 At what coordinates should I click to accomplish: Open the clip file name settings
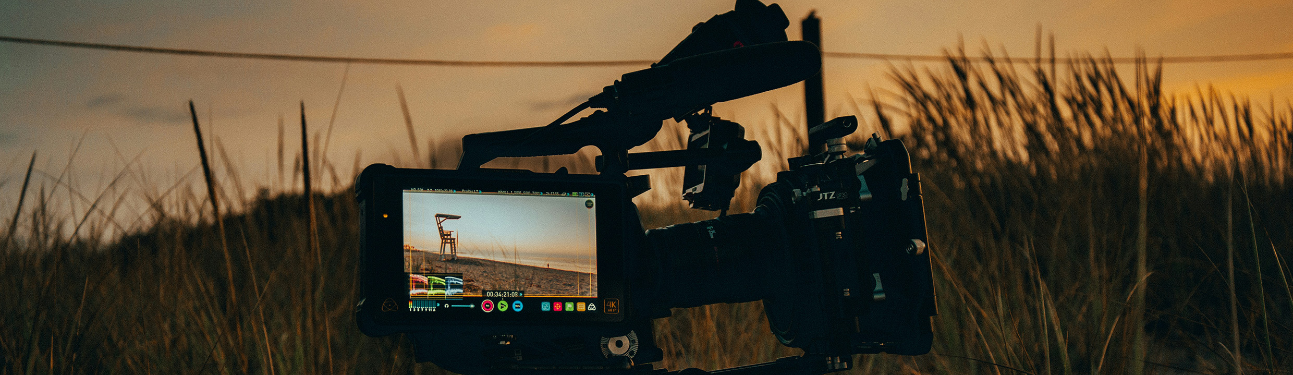(519, 192)
